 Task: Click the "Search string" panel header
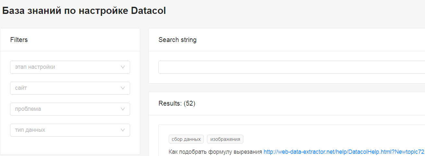click(x=177, y=40)
